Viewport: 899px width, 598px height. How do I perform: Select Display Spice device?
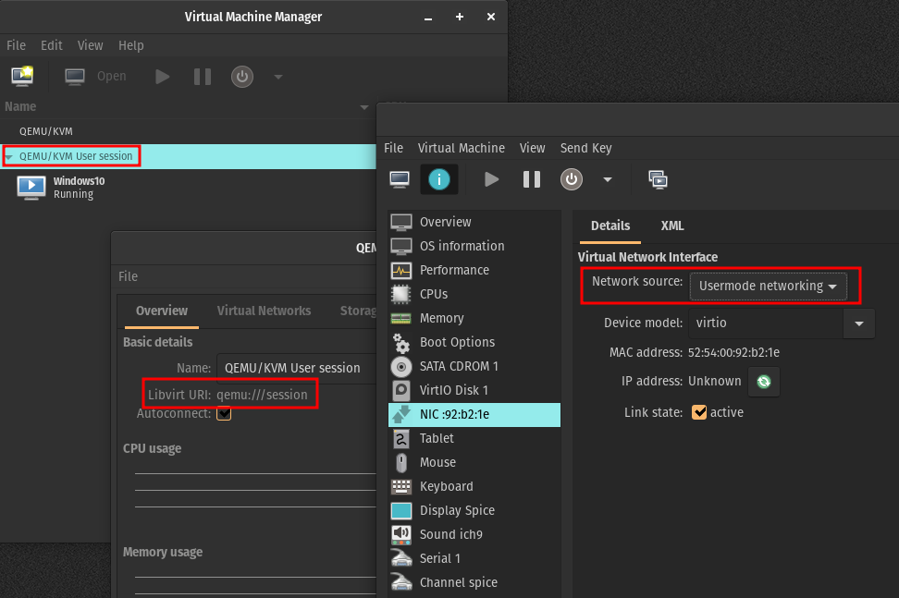474,510
